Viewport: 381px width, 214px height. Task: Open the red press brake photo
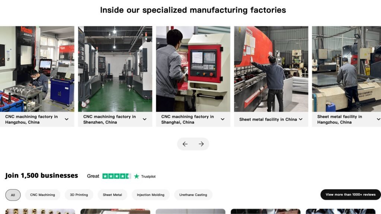click(x=271, y=69)
